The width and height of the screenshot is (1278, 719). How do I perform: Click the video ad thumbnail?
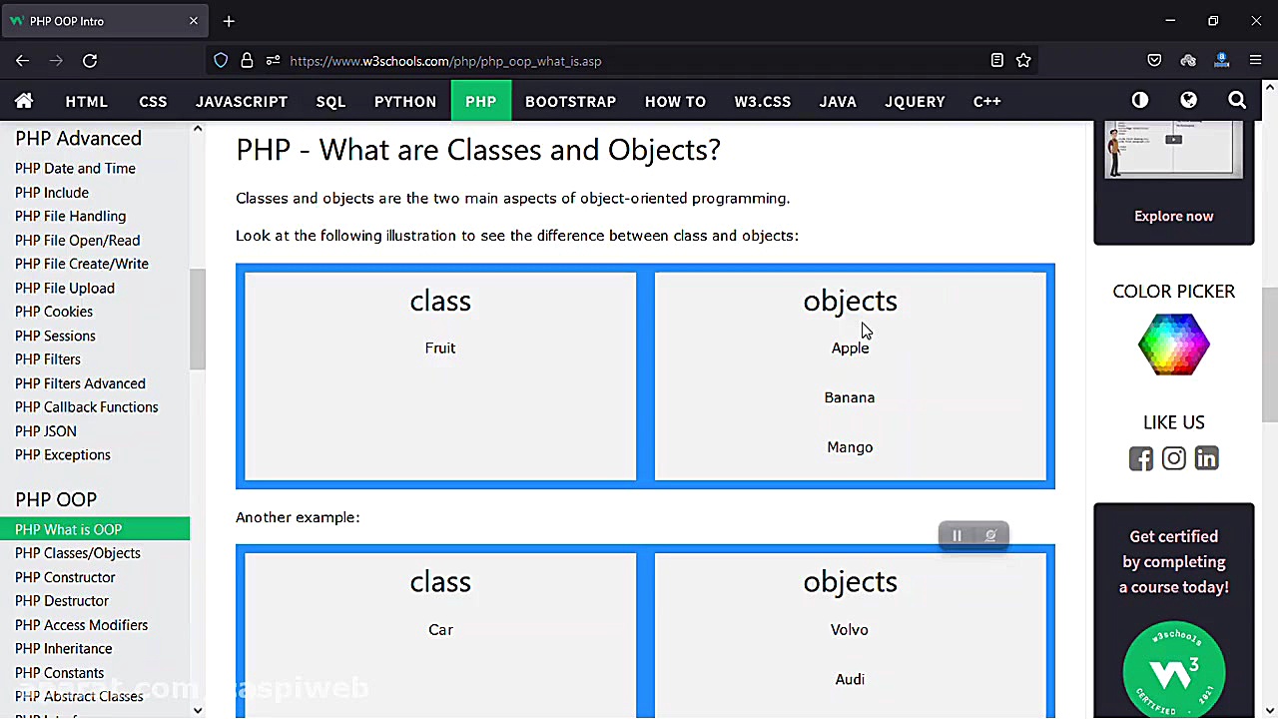pyautogui.click(x=1174, y=150)
